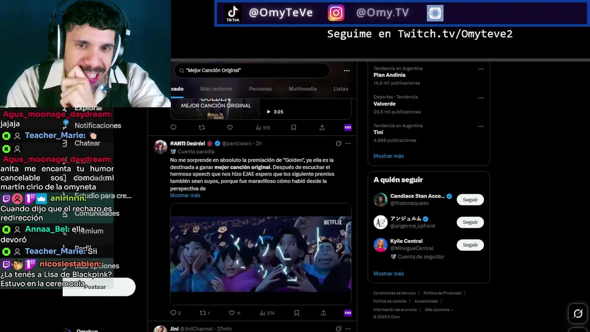This screenshot has height=332, width=590.
Task: Repost the panicwarn post
Action: tap(204, 313)
